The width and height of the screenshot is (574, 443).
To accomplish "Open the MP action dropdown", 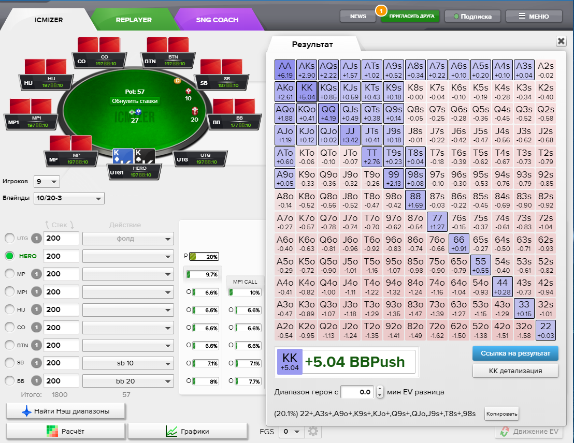I will (128, 274).
